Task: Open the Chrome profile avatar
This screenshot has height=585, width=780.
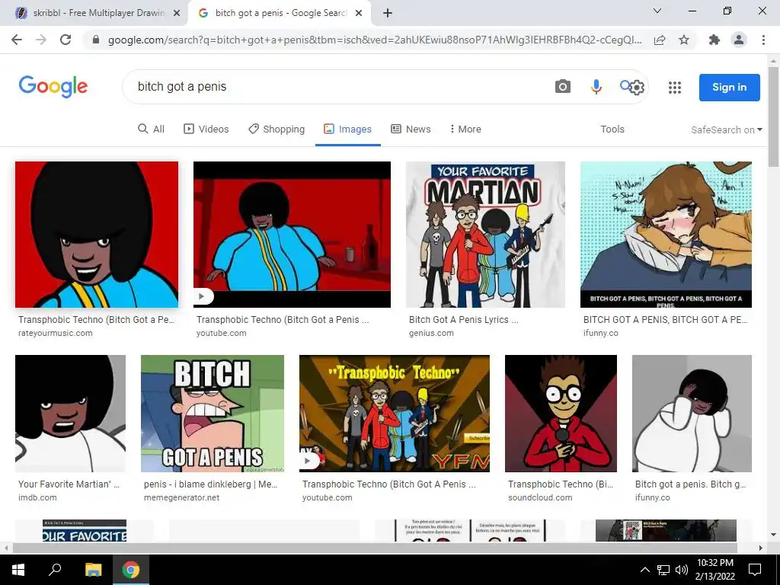Action: tap(739, 40)
